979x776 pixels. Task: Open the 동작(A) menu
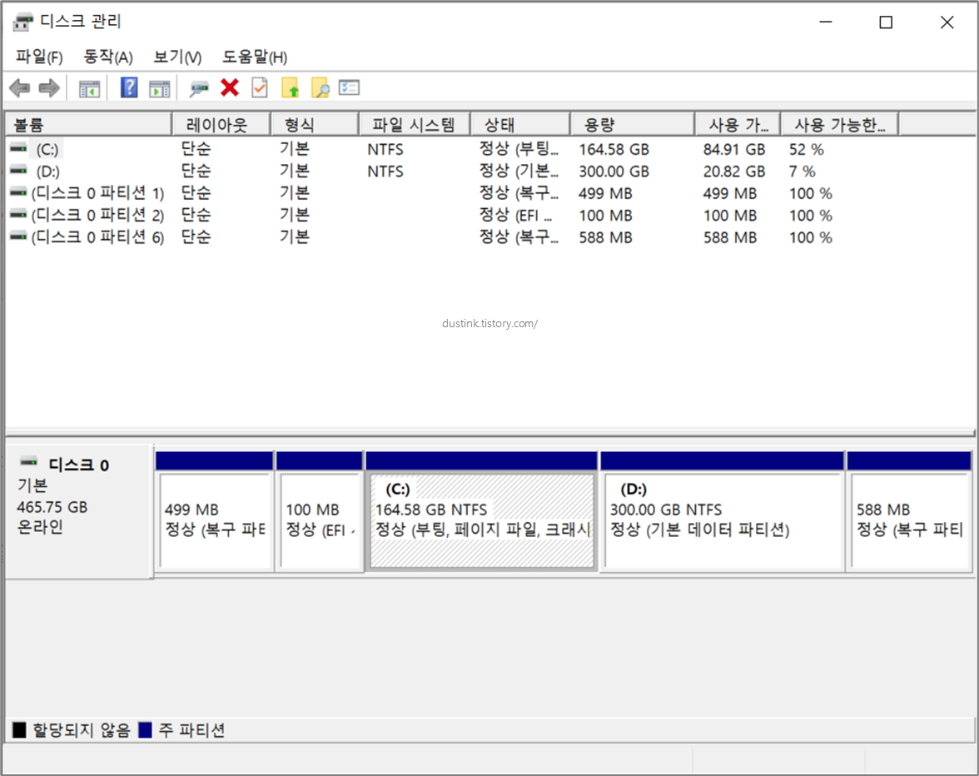pyautogui.click(x=108, y=57)
